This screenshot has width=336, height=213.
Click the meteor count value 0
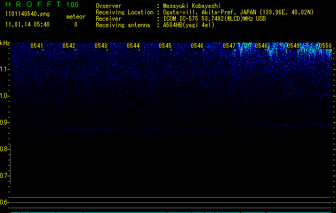click(76, 24)
